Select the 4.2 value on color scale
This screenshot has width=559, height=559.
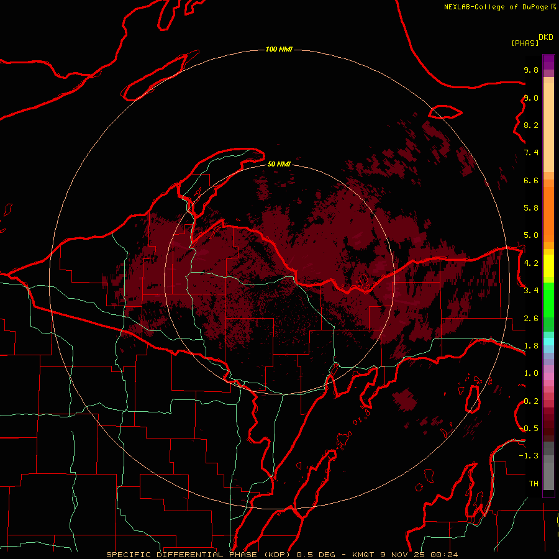531,263
